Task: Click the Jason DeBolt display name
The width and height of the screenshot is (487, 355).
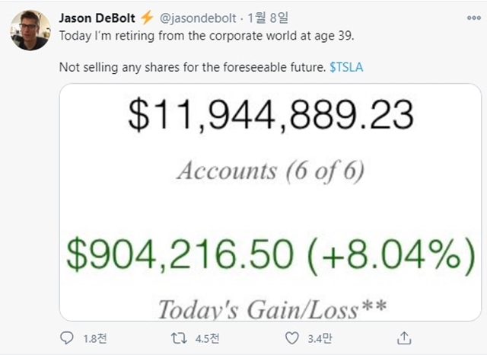Action: 97,17
